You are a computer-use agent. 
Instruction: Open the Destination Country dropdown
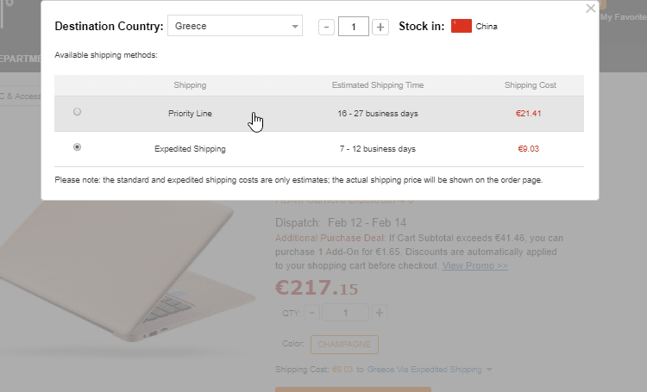tap(235, 26)
